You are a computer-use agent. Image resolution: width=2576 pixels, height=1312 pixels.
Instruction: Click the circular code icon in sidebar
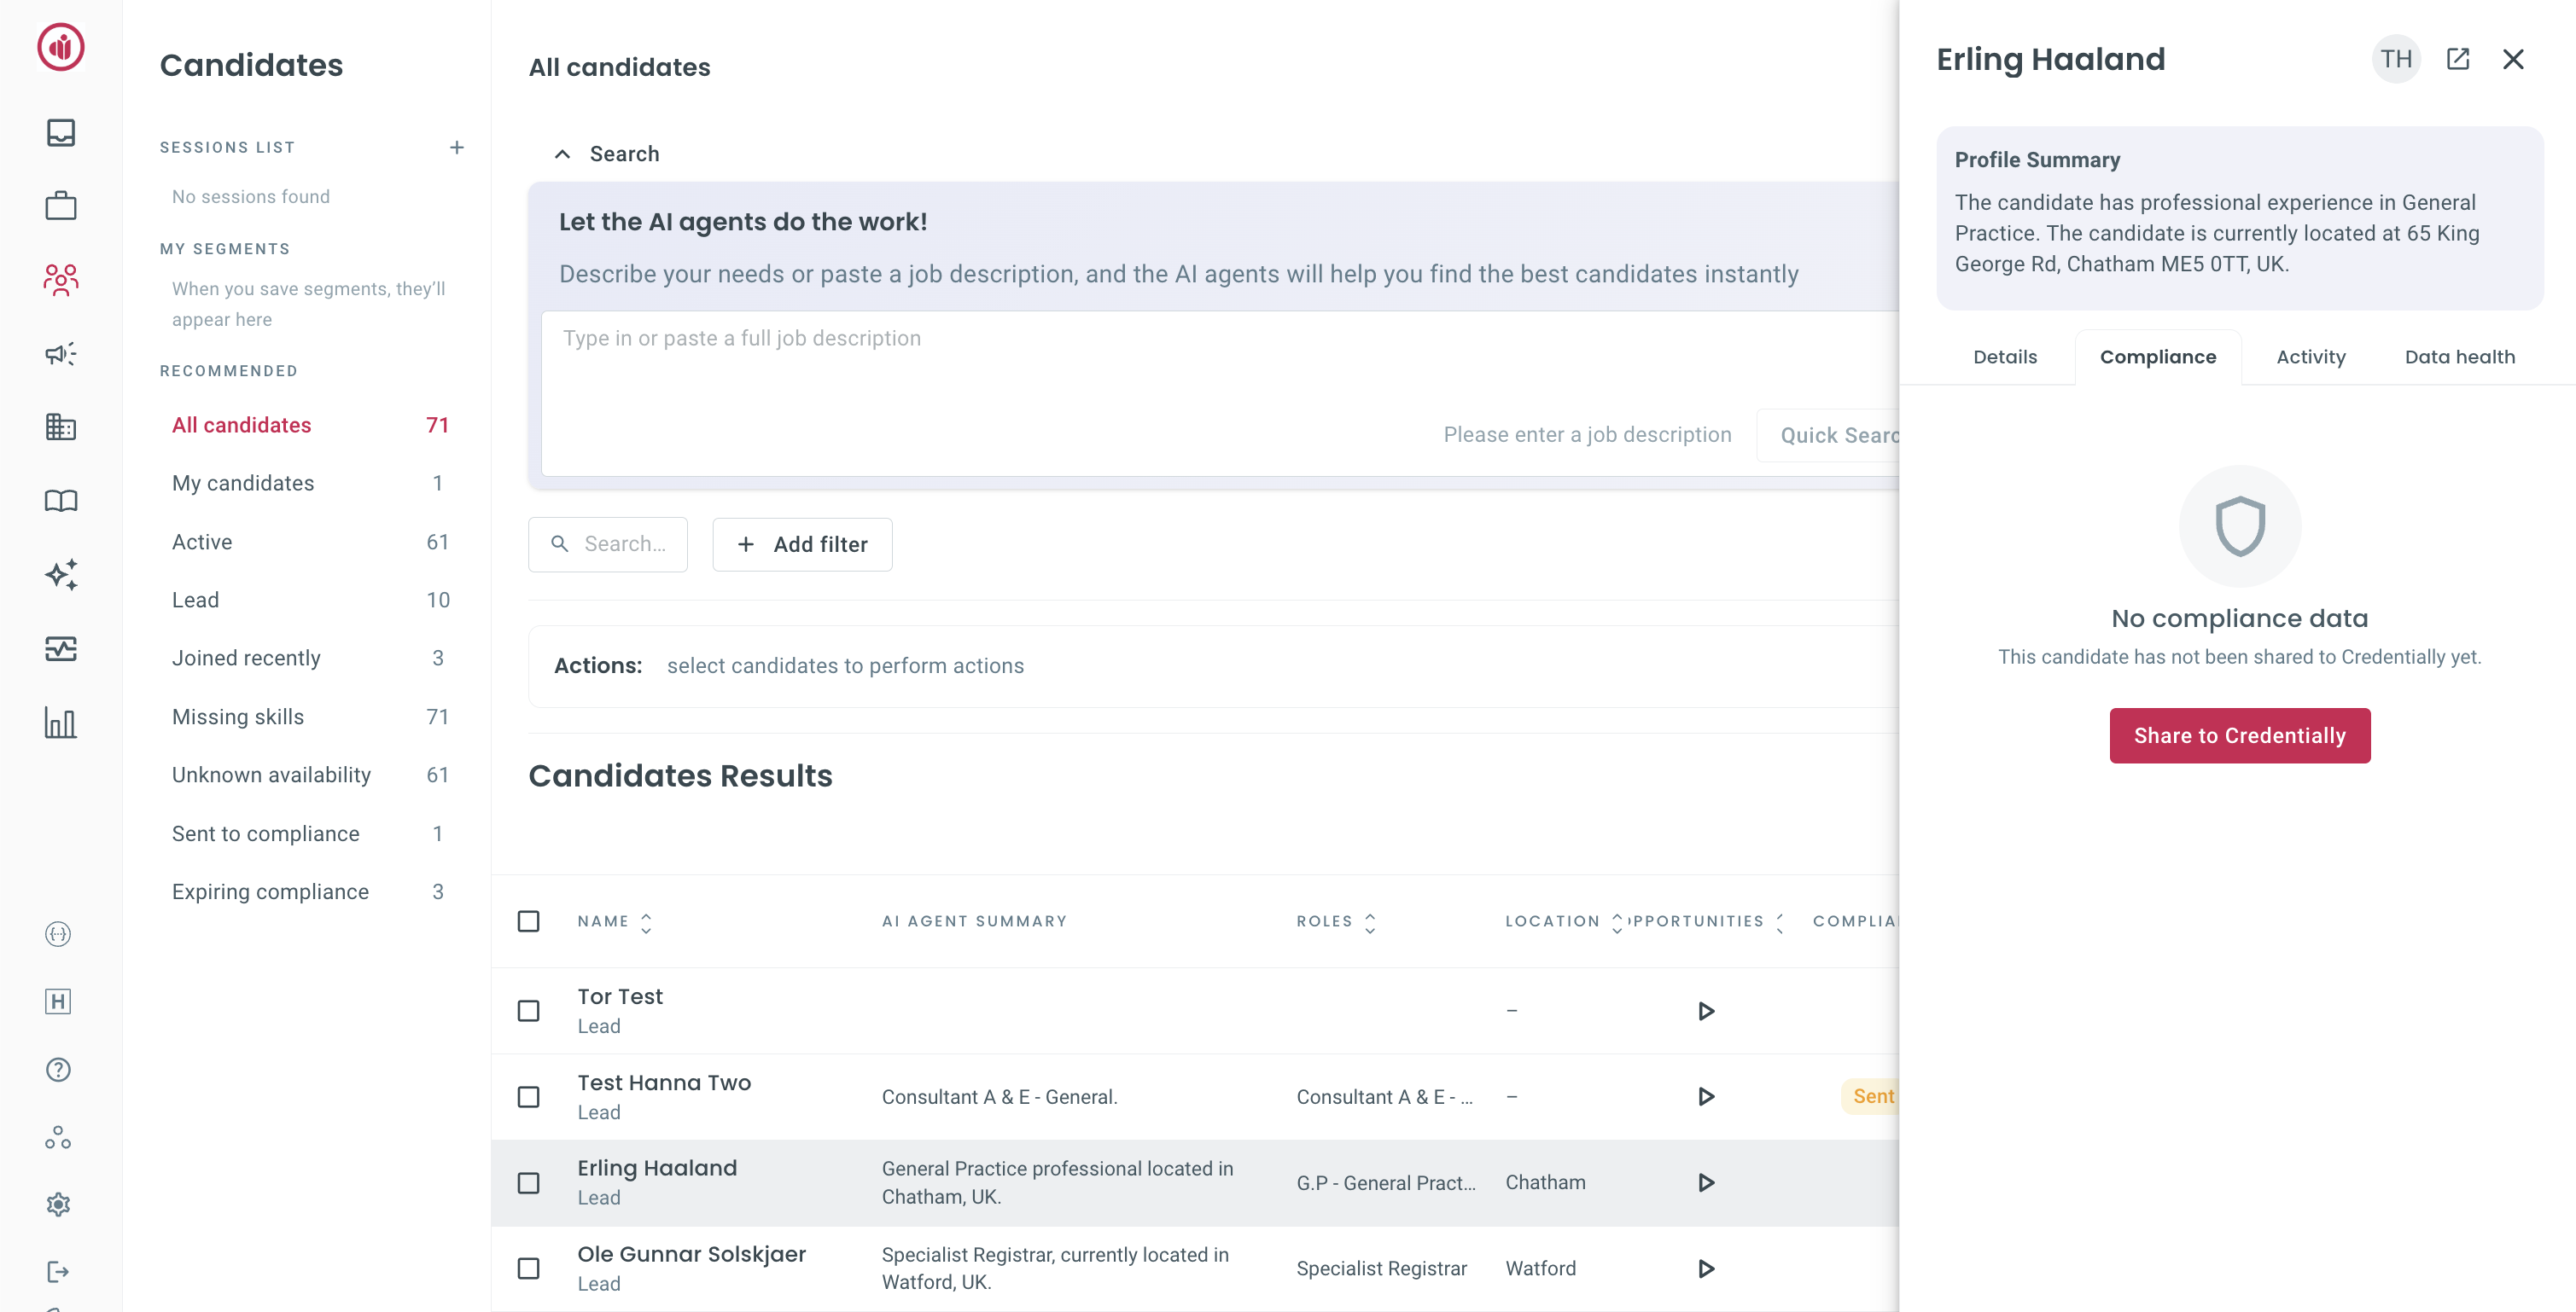click(x=58, y=934)
